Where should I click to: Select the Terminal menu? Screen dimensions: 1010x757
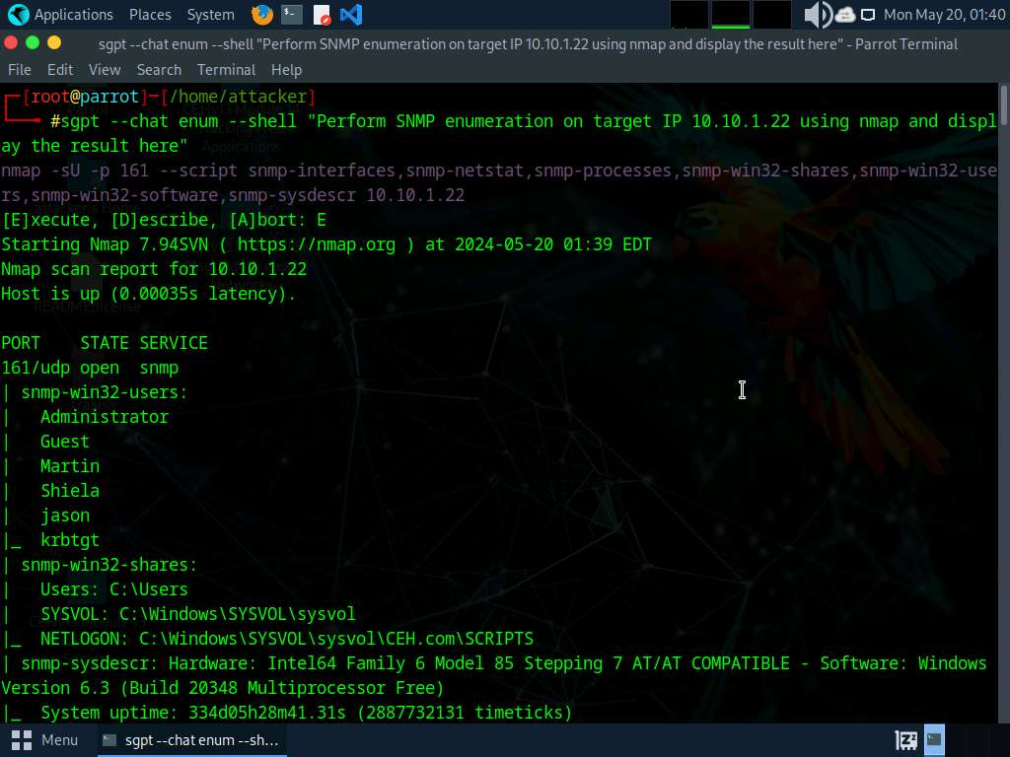(x=226, y=70)
